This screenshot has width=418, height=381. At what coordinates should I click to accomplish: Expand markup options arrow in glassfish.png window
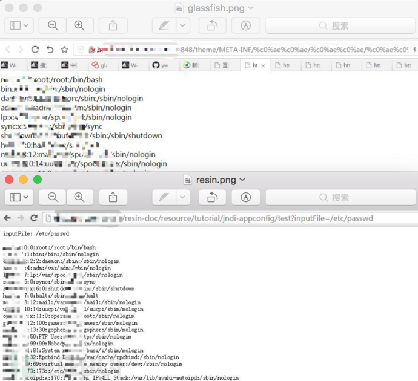(182, 25)
